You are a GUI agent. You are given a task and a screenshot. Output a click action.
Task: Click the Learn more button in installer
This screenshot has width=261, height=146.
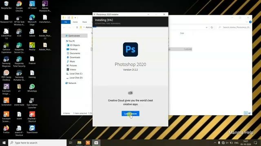(x=130, y=114)
